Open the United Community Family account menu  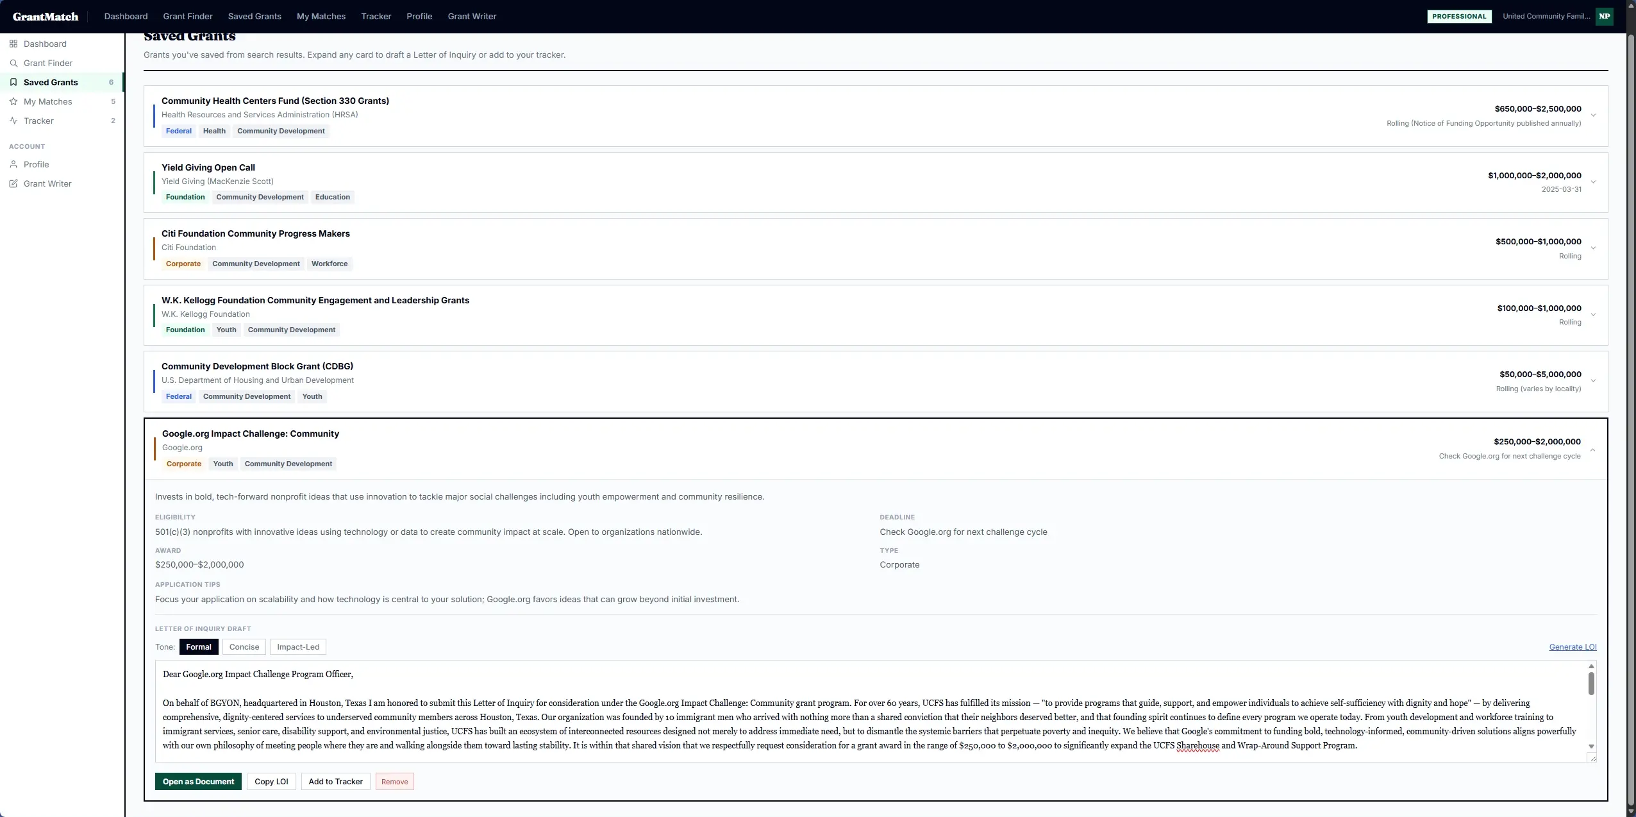pos(1546,17)
